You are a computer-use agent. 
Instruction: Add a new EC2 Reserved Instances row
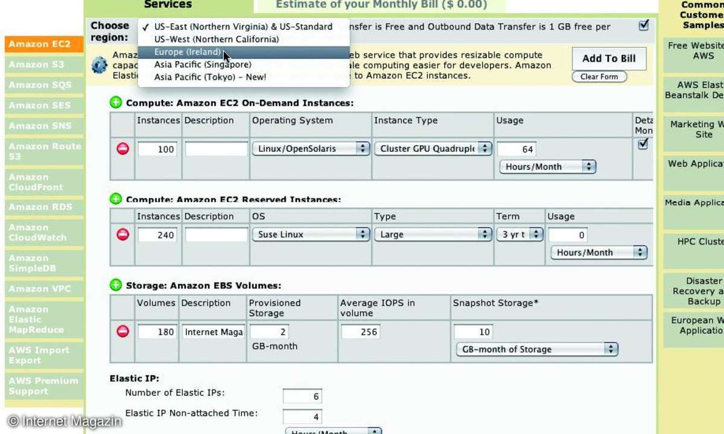click(116, 200)
